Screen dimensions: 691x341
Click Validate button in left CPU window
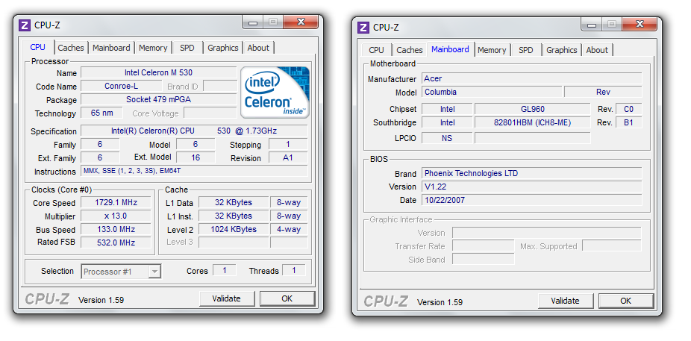click(227, 298)
